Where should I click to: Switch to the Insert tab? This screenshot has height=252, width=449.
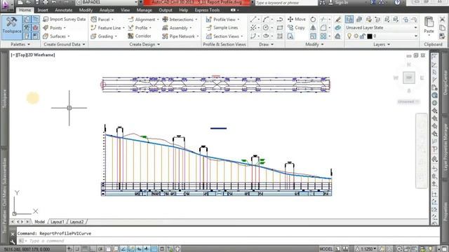pos(43,10)
